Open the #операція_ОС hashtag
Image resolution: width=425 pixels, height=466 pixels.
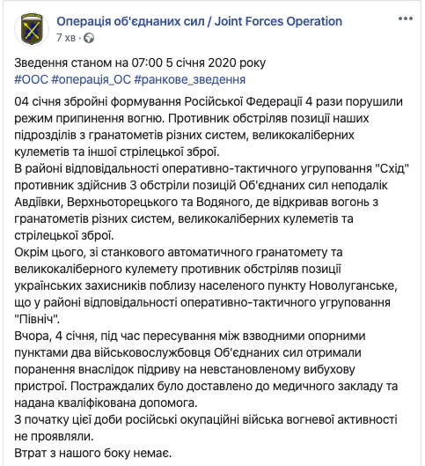pyautogui.click(x=92, y=79)
